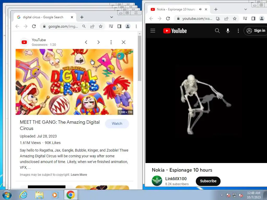
Task: Open YouTube settings three-dot menu
Action: (238, 31)
